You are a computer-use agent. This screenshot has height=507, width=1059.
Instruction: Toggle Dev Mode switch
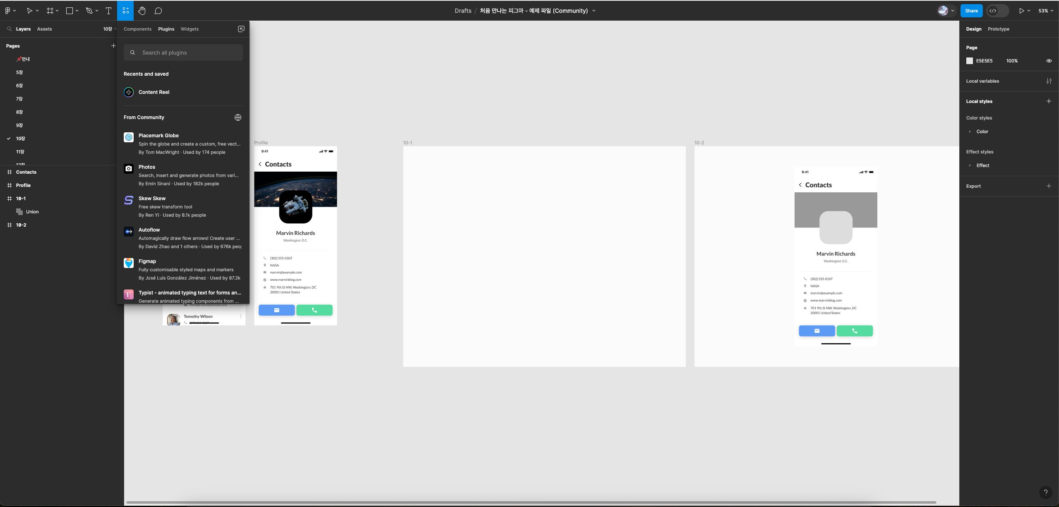pyautogui.click(x=997, y=11)
